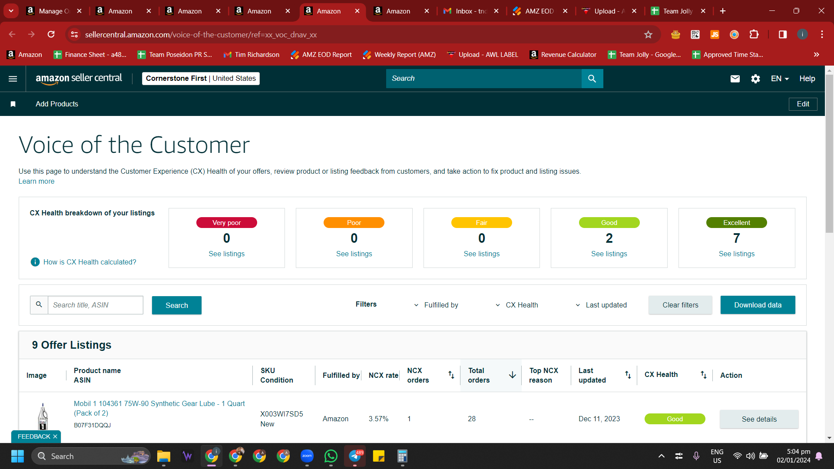This screenshot has height=469, width=834.
Task: Open WhatsApp from the taskbar
Action: [x=331, y=456]
